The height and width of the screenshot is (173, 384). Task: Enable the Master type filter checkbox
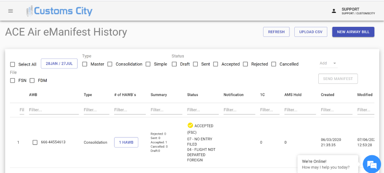[x=85, y=64]
